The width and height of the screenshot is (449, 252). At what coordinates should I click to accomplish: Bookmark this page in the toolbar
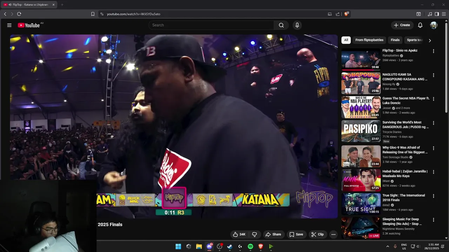[93, 14]
